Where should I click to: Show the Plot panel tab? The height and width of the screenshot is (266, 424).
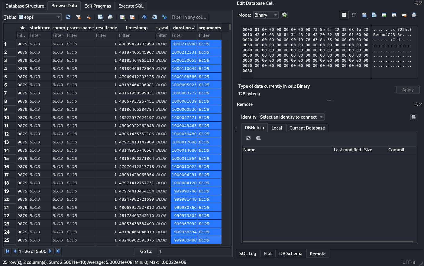[x=267, y=254]
